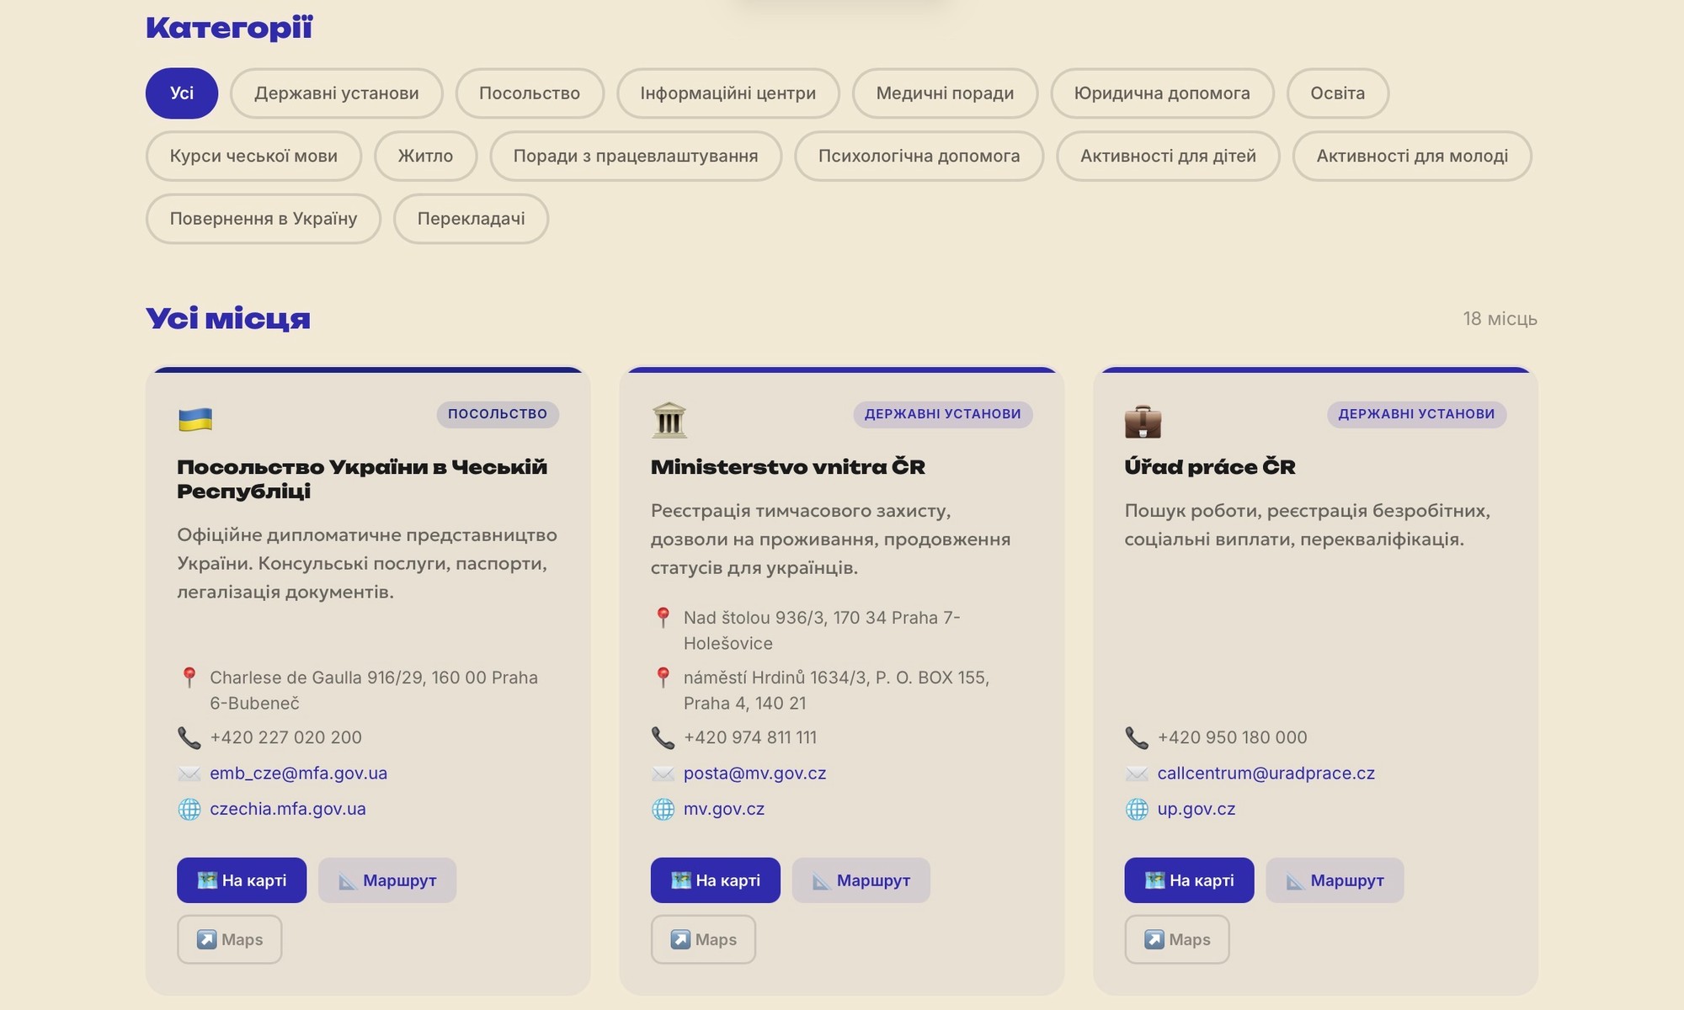1684x1010 pixels.
Task: Click the bank building icon on Ministerstvo vnitra card
Action: tap(669, 420)
